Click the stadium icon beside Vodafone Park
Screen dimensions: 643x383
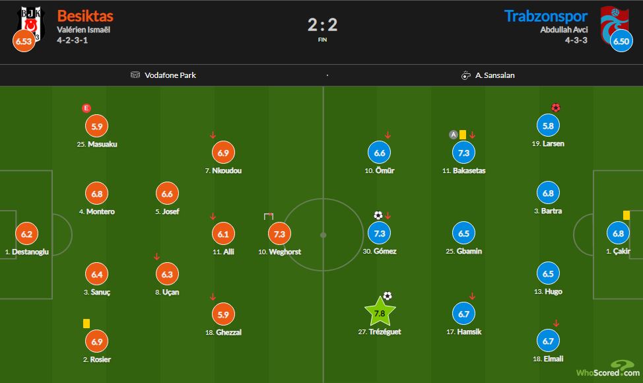(x=135, y=75)
